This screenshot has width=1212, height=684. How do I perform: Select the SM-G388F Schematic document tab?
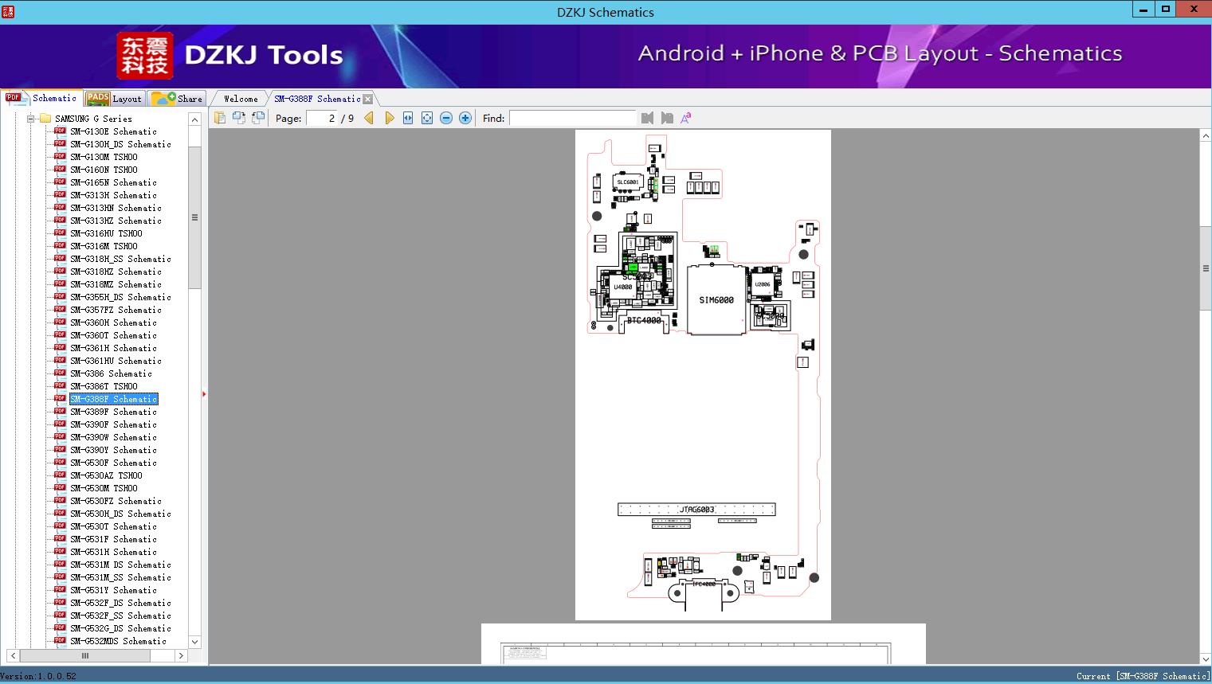pyautogui.click(x=317, y=99)
